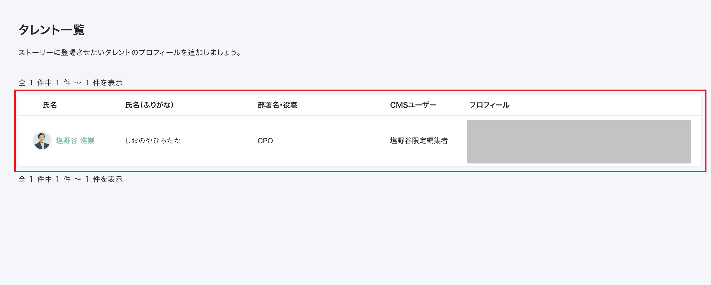
Task: Click the furigana text しおのやひろたか
Action: tap(153, 141)
